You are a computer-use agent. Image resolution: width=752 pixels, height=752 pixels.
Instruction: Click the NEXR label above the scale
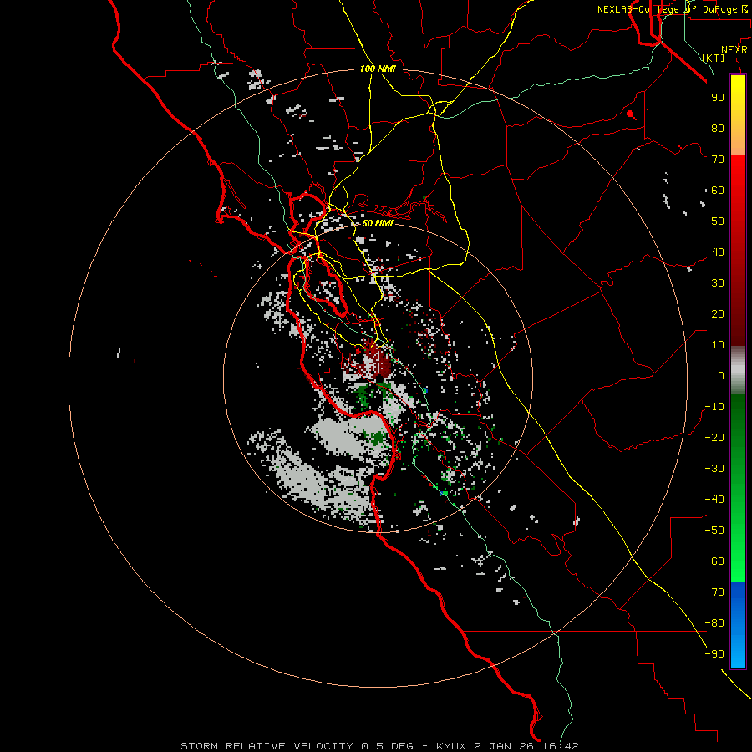point(734,50)
